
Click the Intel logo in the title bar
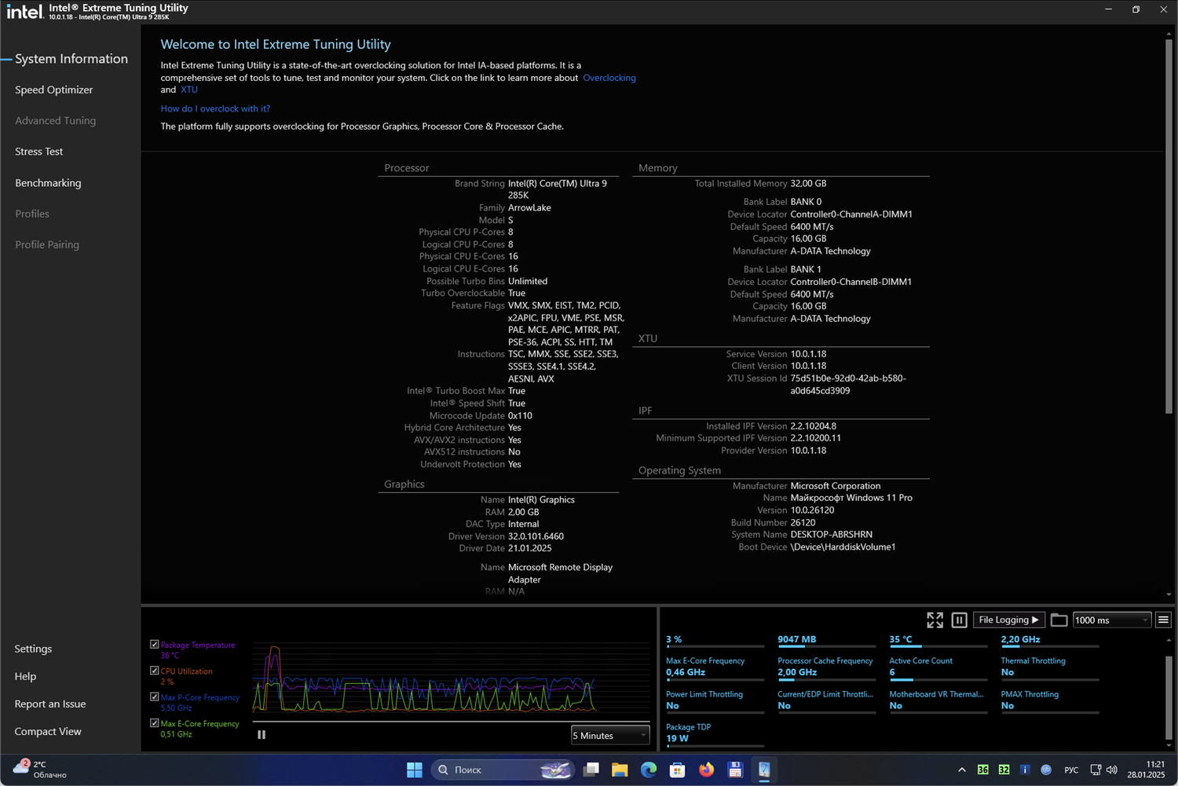click(x=24, y=11)
